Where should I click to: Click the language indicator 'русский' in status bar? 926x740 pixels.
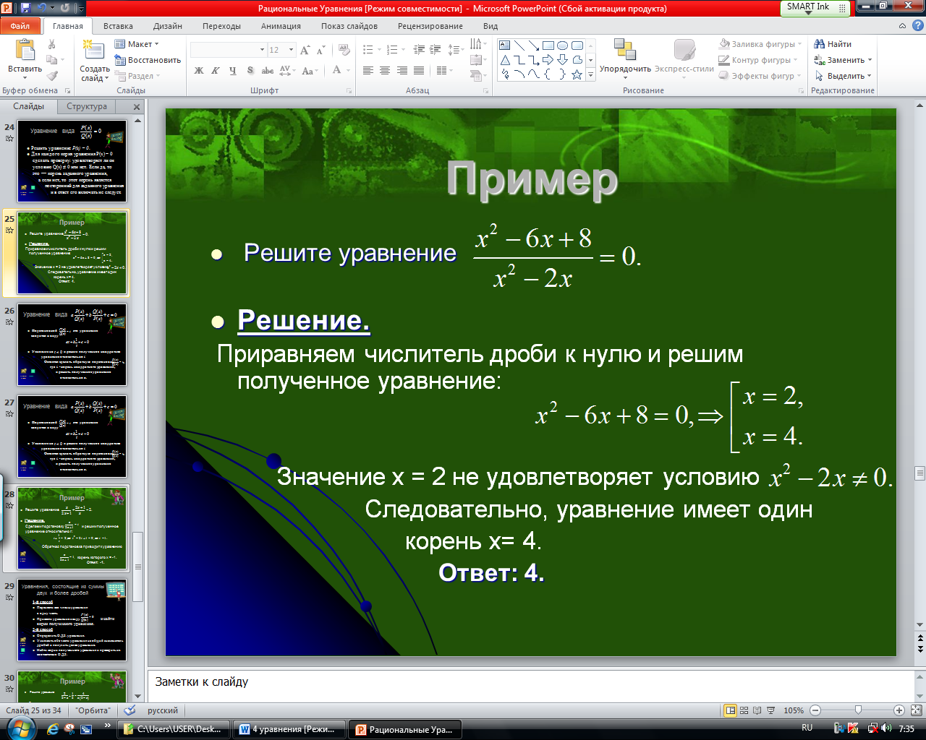click(x=163, y=710)
